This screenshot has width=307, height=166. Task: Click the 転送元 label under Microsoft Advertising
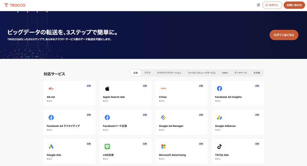162,159
